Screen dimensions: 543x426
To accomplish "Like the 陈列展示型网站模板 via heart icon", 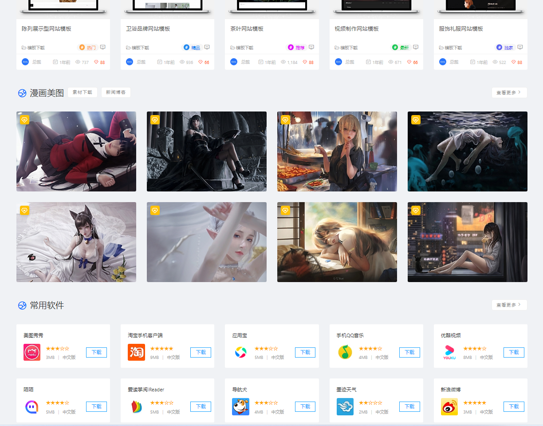I will 96,62.
